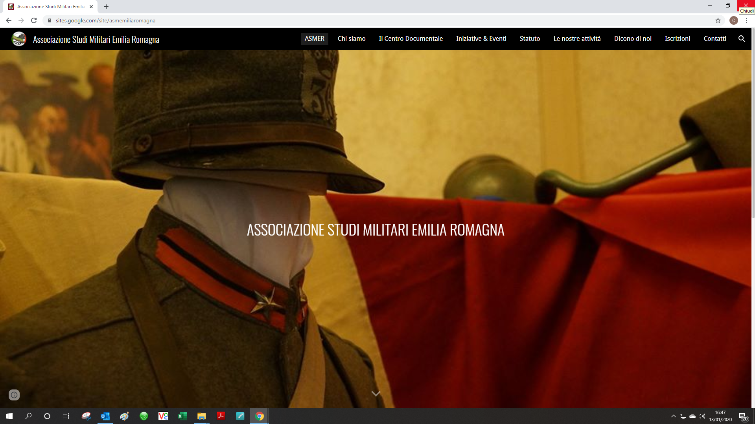
Task: Open network status tray icon
Action: pyautogui.click(x=683, y=416)
